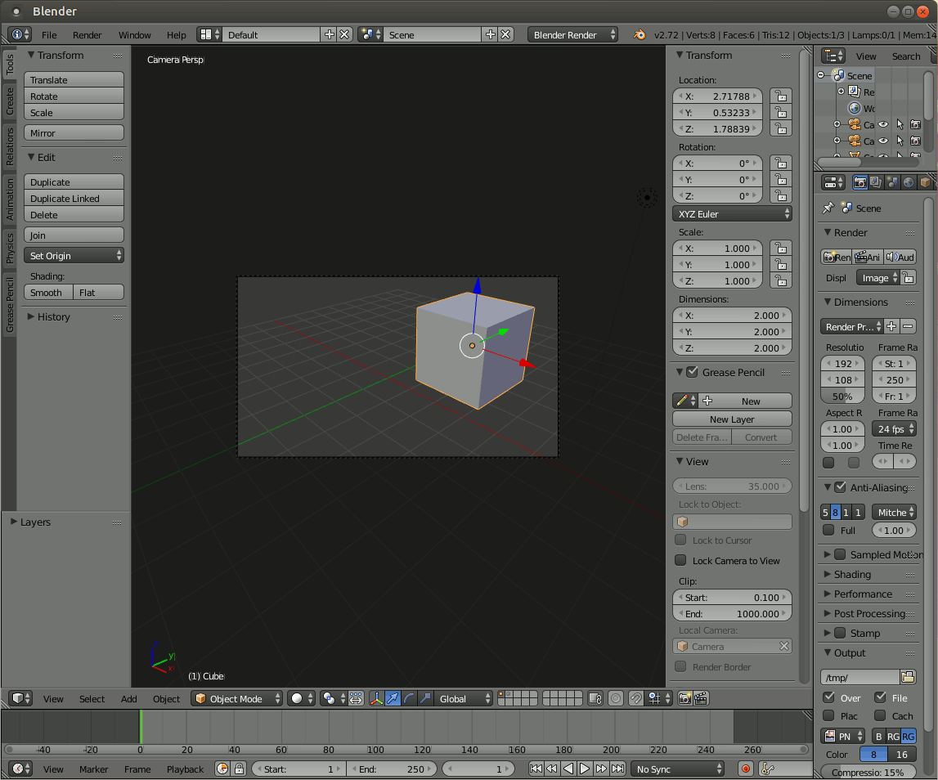Click the Smooth shading button
The width and height of the screenshot is (938, 780).
[48, 292]
